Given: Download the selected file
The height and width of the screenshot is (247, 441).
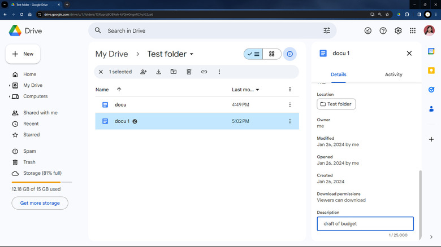Looking at the screenshot, I should pyautogui.click(x=159, y=72).
